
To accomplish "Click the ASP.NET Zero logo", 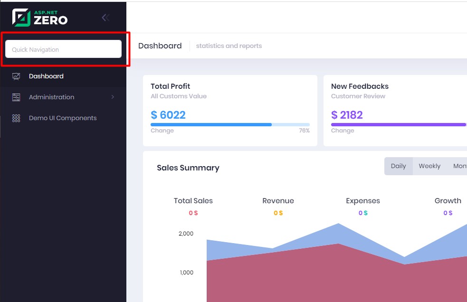I will click(x=40, y=18).
